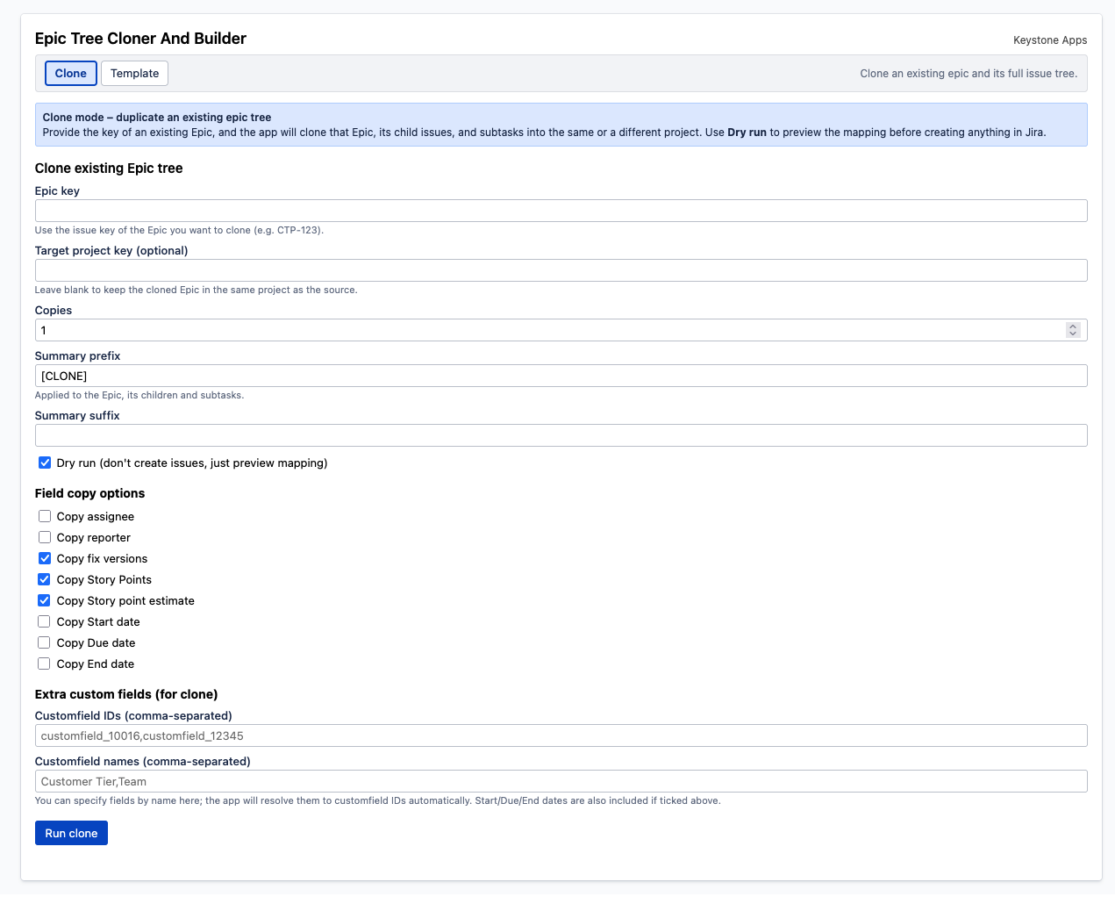Viewport: 1115px width, 911px height.
Task: Check the Copy Due date box
Action: (45, 642)
